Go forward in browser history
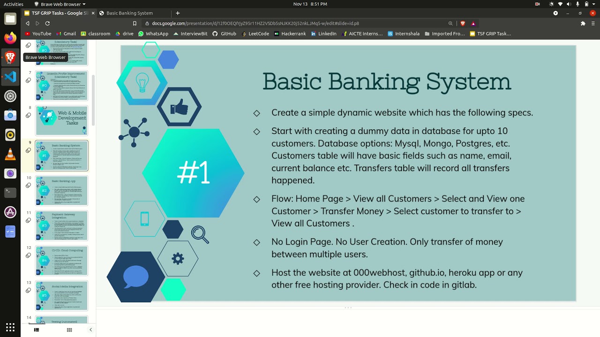This screenshot has width=600, height=337. click(x=37, y=23)
